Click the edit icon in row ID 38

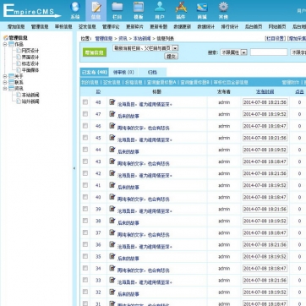coord(112,221)
